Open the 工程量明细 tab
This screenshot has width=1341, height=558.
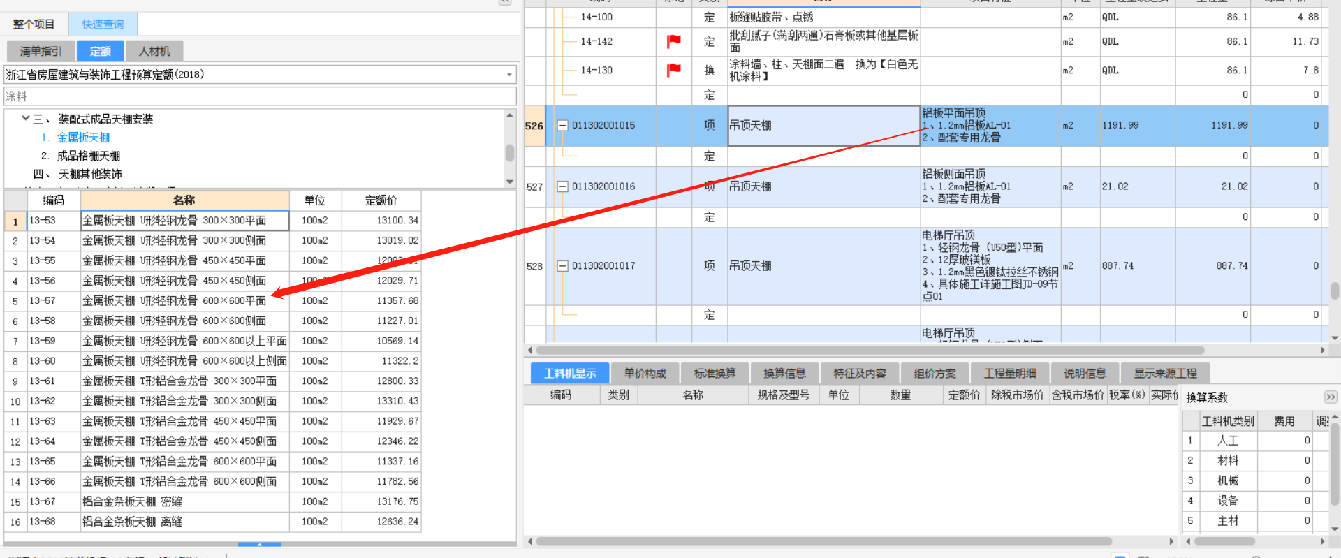[x=1010, y=374]
